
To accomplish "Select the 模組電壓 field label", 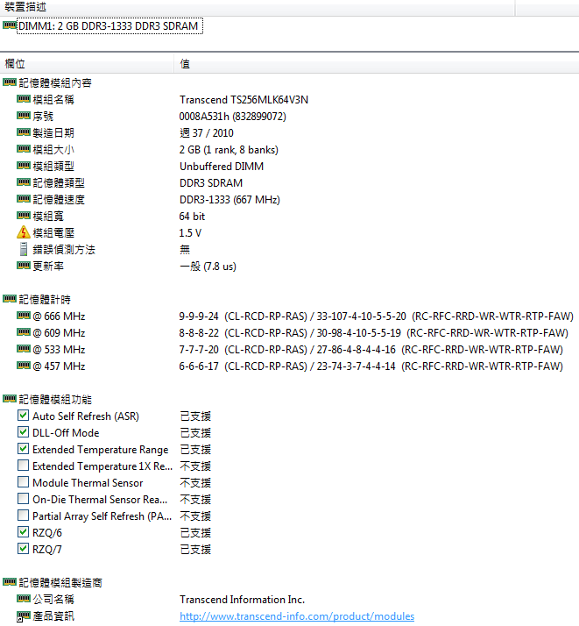I will (53, 233).
